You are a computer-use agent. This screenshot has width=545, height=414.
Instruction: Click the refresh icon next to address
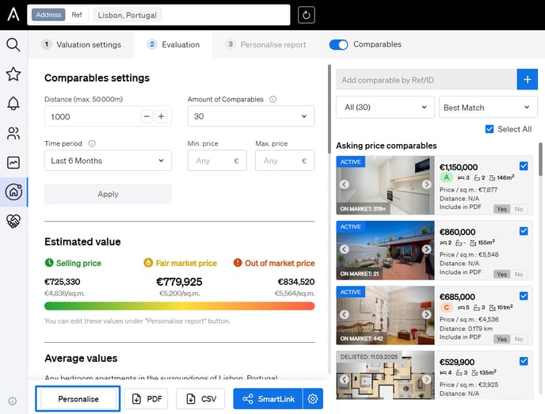pos(306,15)
